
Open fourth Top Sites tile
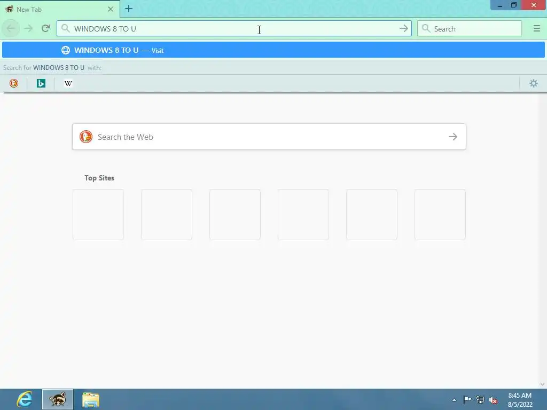(x=303, y=215)
